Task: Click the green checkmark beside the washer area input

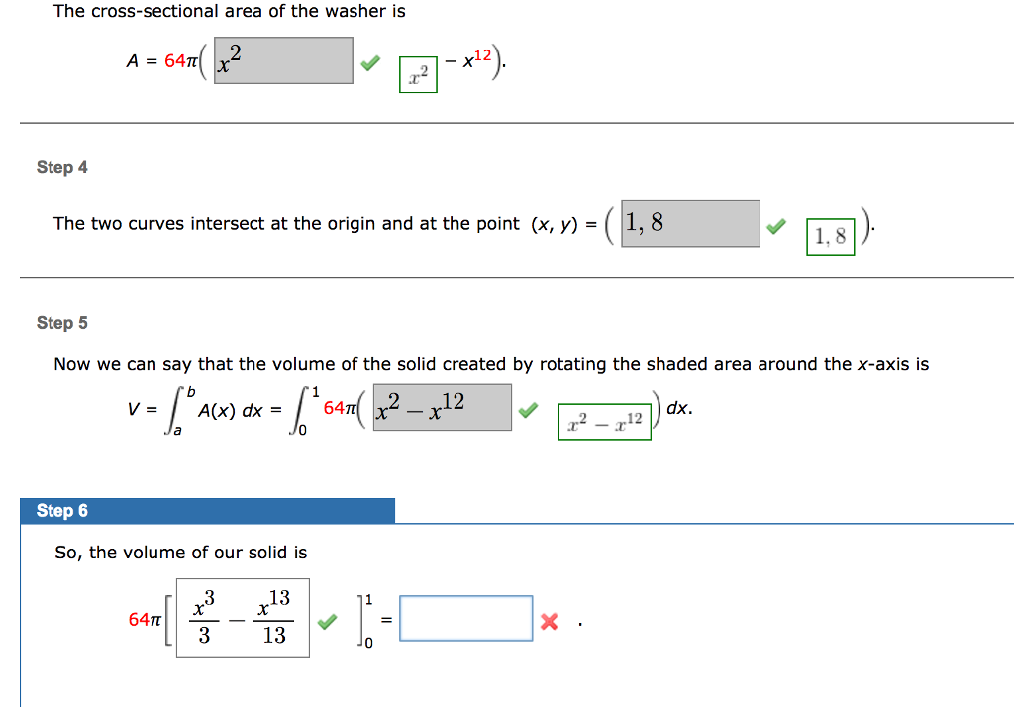Action: [x=369, y=64]
